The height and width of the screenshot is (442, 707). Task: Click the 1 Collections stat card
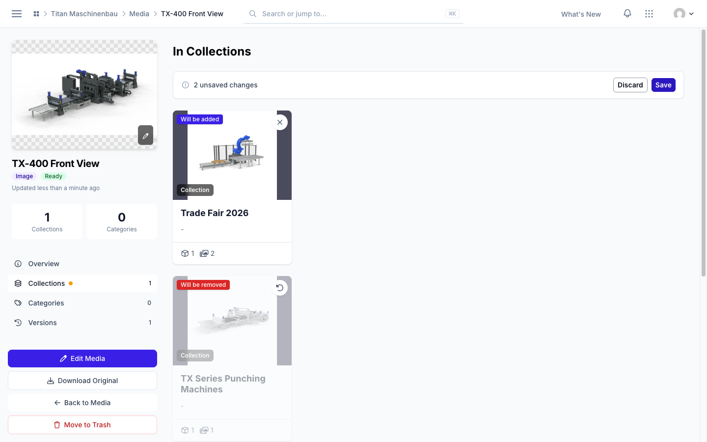(47, 221)
